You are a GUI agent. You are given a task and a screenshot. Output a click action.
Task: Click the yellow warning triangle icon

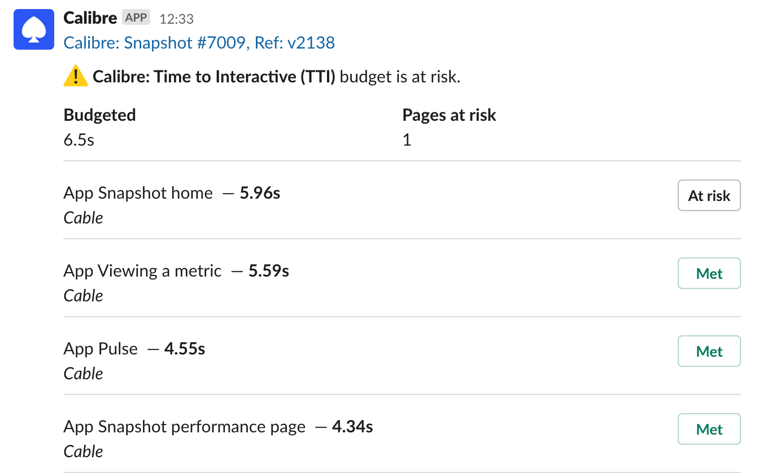[74, 75]
